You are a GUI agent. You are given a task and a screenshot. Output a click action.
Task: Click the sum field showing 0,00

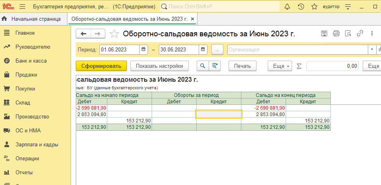pyautogui.click(x=332, y=66)
